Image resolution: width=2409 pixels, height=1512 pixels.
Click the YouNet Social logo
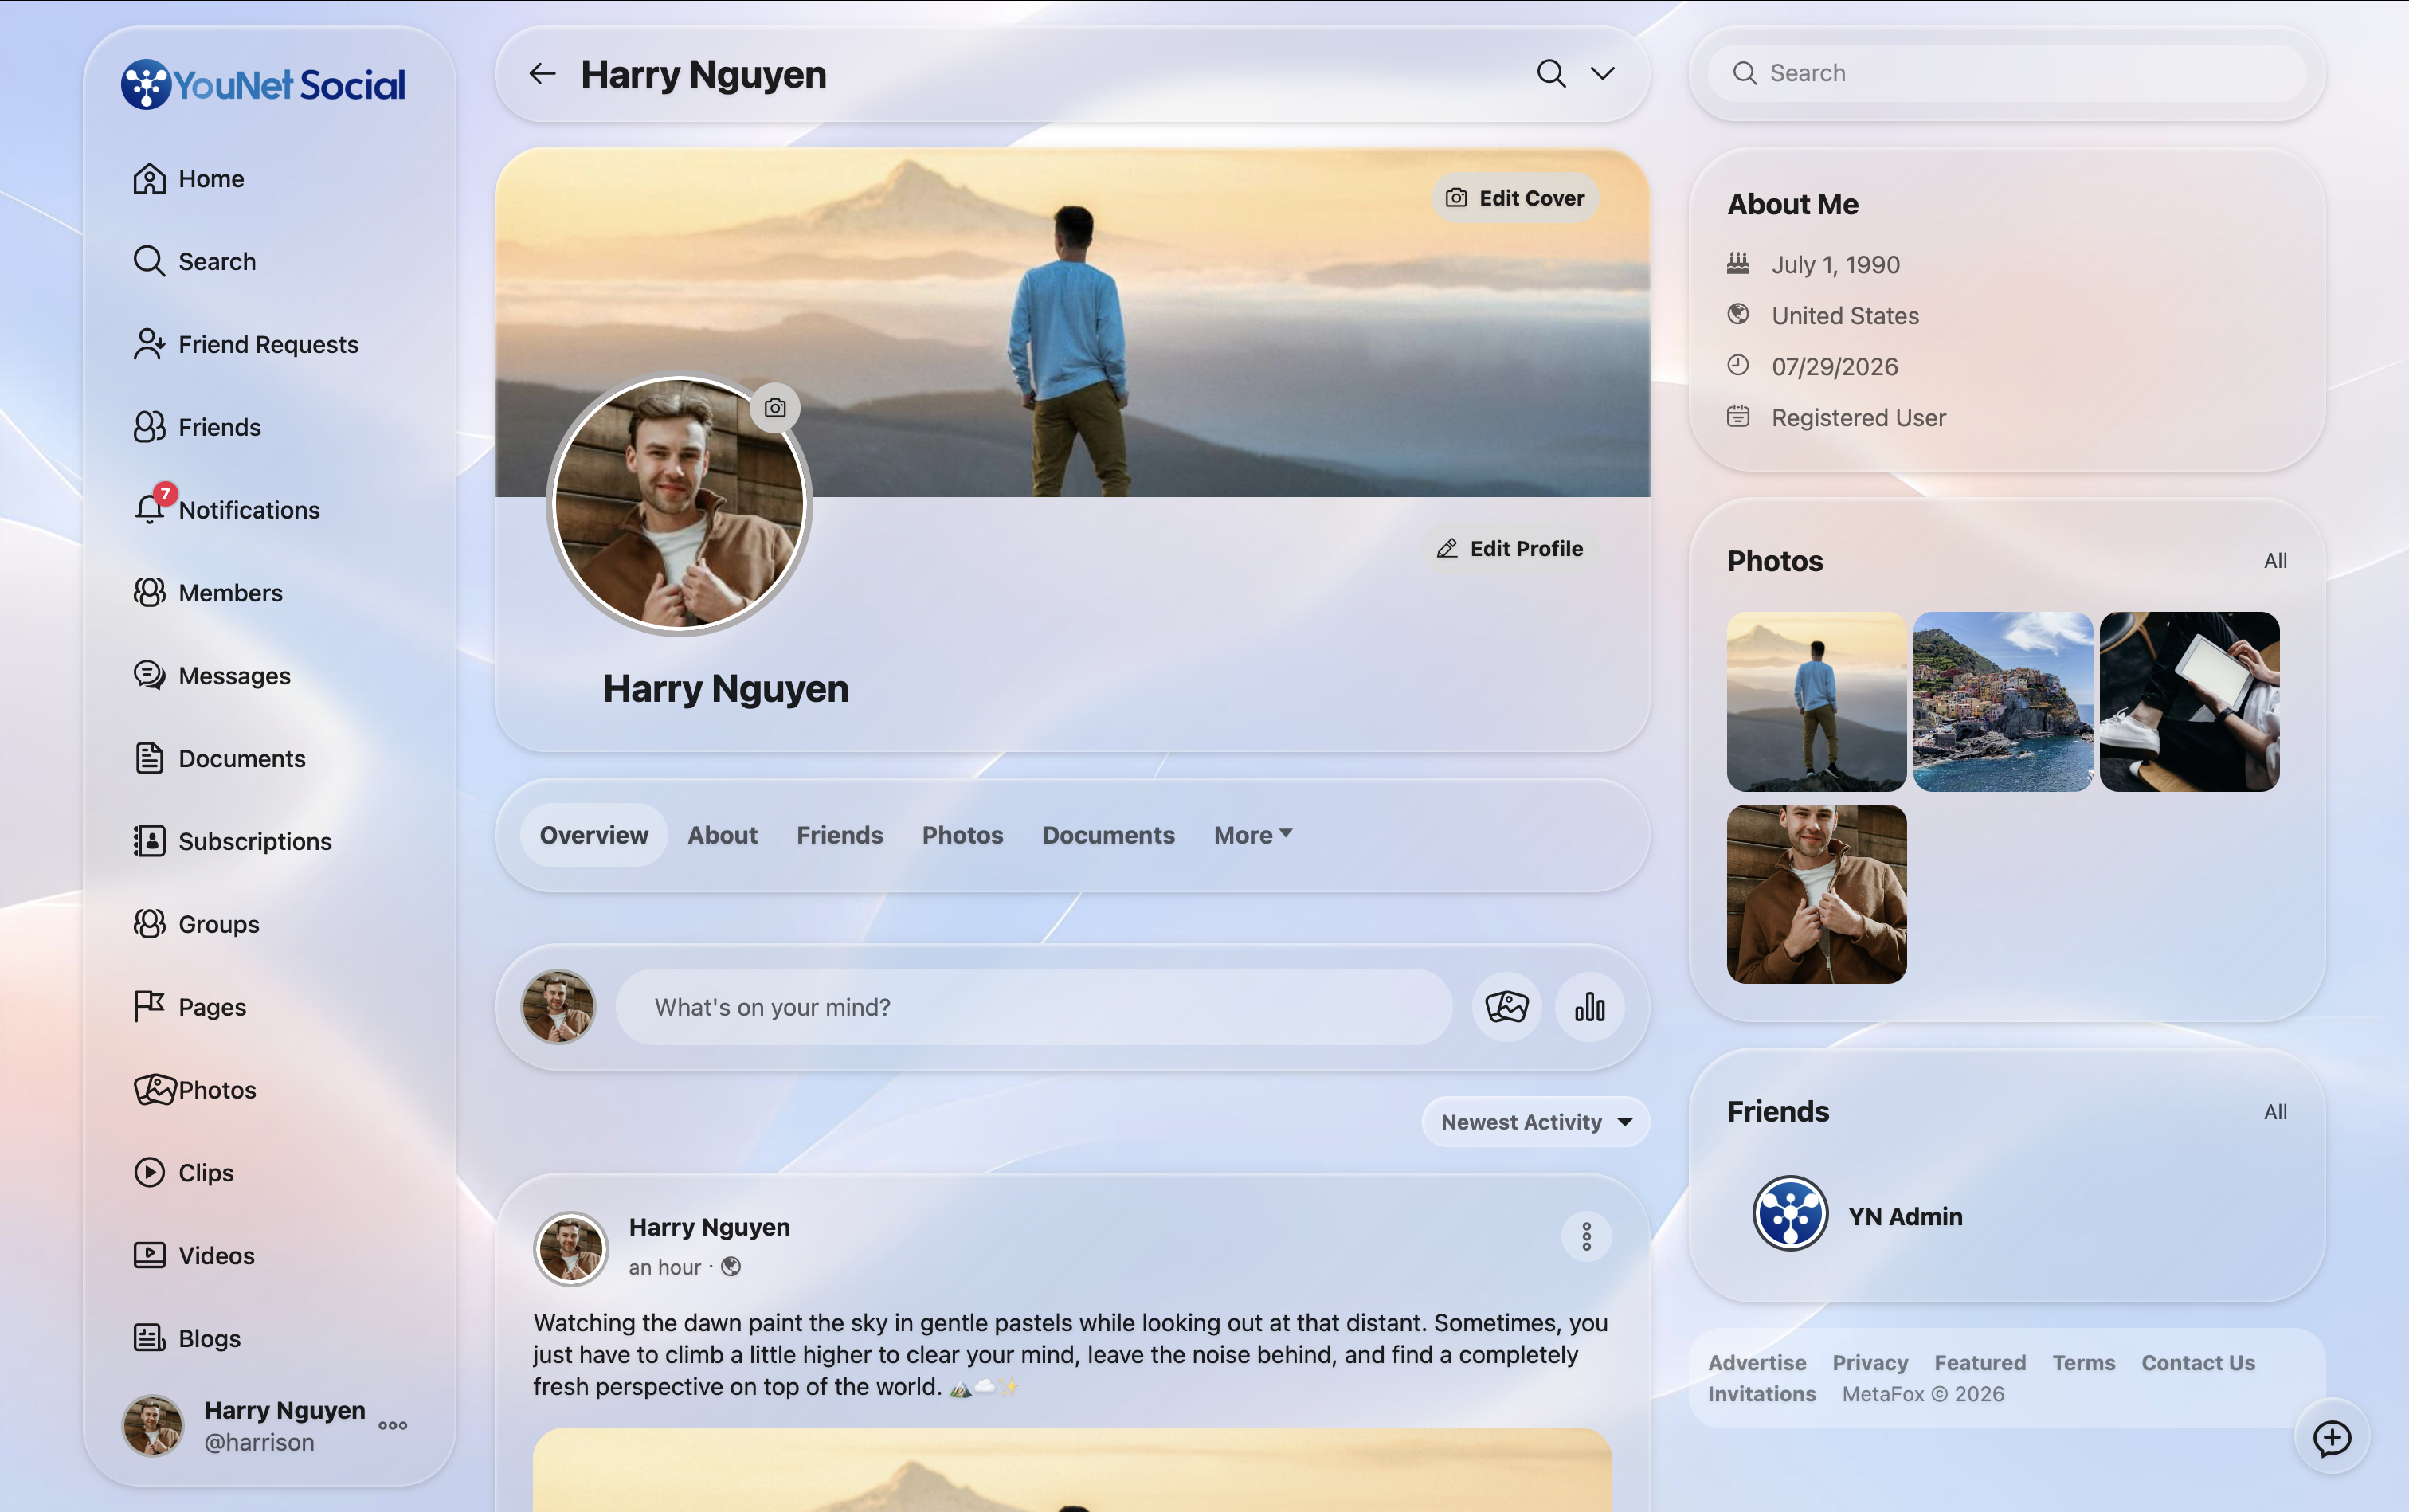(x=263, y=84)
